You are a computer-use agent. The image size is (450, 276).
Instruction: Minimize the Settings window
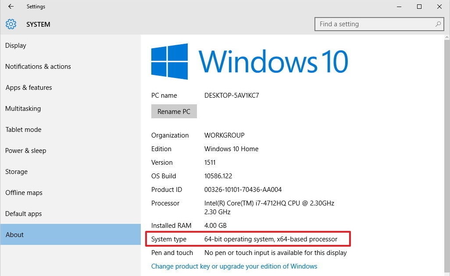click(x=399, y=7)
